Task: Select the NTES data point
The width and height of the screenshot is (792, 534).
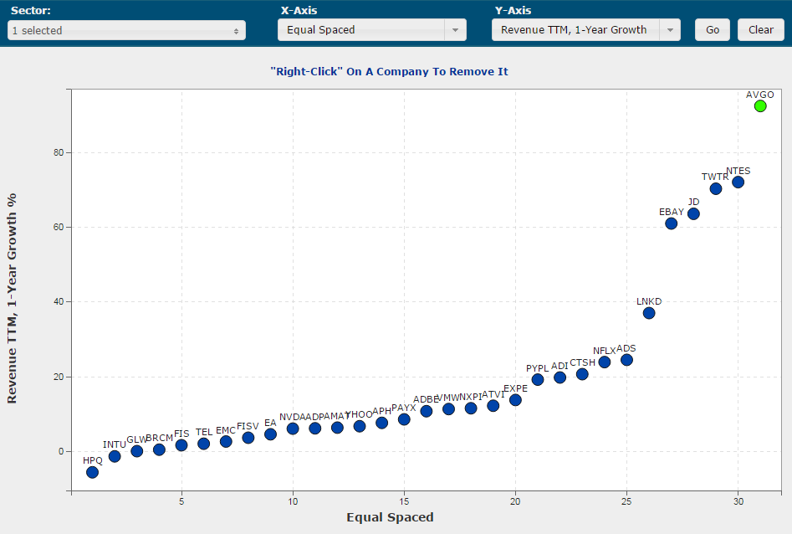Action: 738,182
